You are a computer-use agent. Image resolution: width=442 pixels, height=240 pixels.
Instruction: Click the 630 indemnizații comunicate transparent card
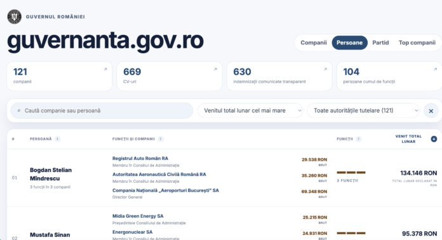279,76
